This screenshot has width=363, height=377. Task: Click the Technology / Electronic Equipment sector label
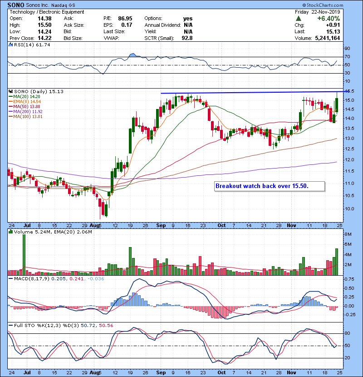point(47,12)
